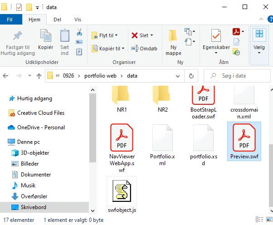Screen dimensions: 273x225
Task: Click the Omdøb rename button
Action: 144,49
